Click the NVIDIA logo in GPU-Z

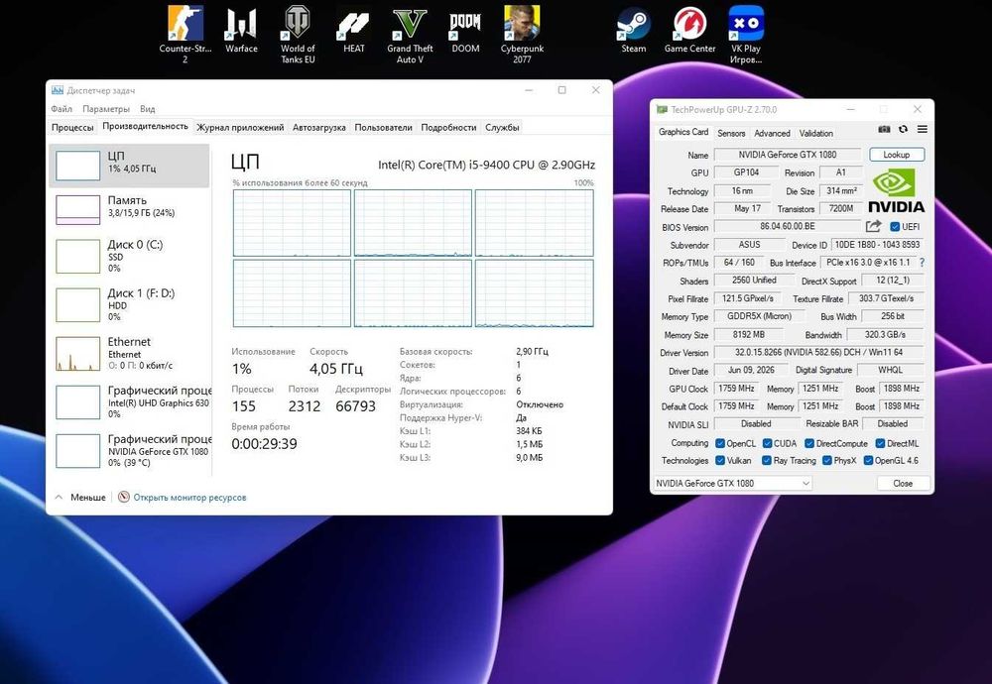896,191
